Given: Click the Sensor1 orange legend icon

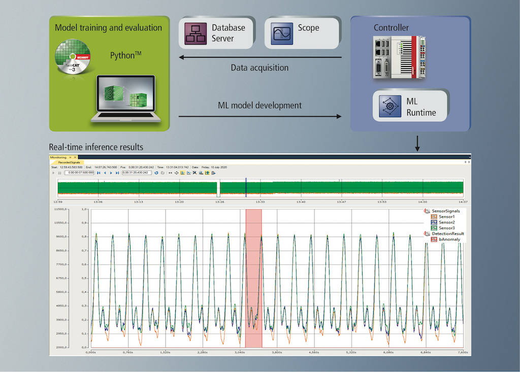Looking at the screenshot, I should pos(434,217).
